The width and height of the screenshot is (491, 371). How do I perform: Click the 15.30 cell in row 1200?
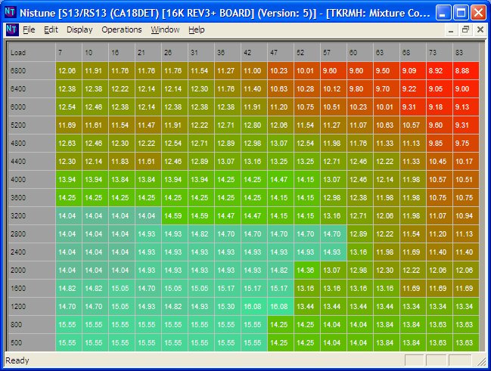coord(226,306)
